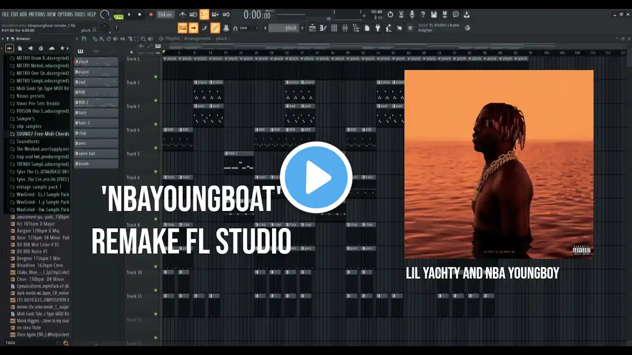The width and height of the screenshot is (632, 355).
Task: Select the clap pattern in picker
Action: (x=96, y=133)
